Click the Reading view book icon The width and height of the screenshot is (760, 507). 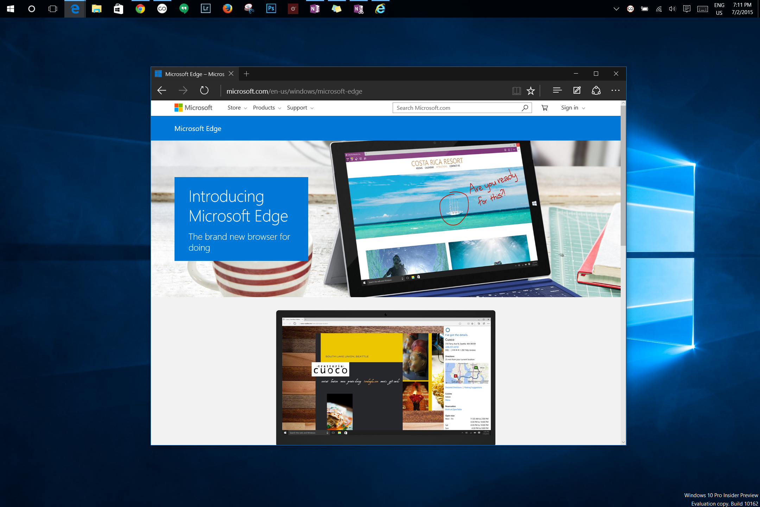[516, 91]
